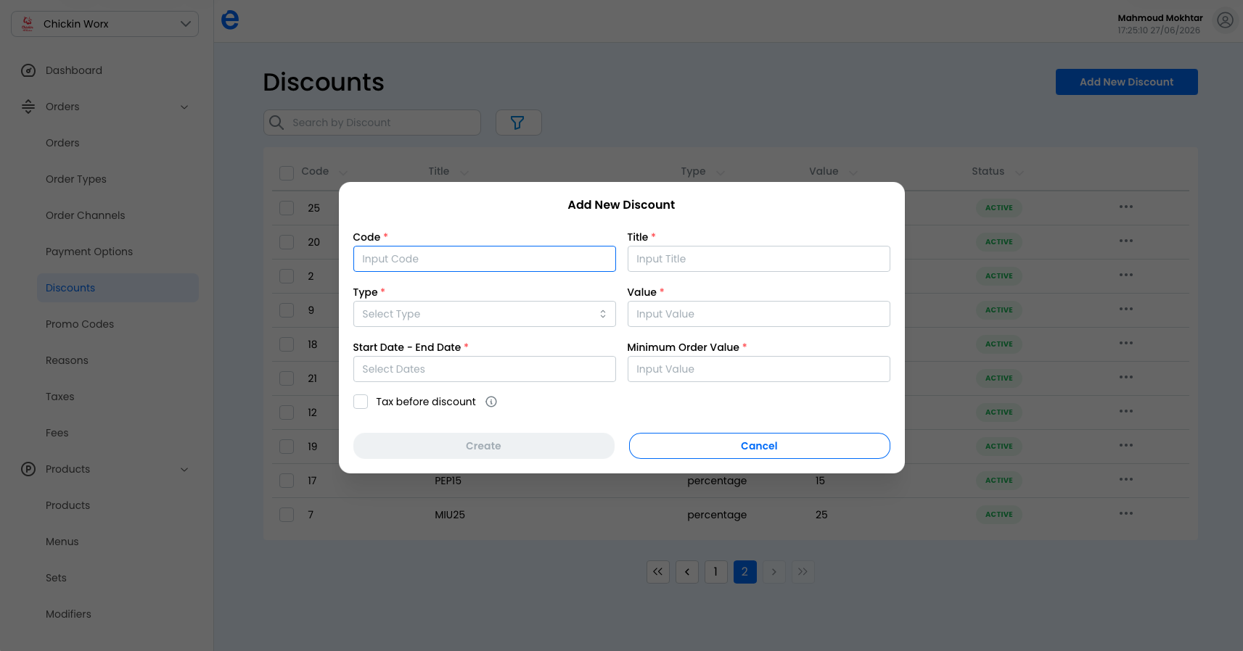Viewport: 1243px width, 651px height.
Task: Check the row with code 18
Action: 287,344
